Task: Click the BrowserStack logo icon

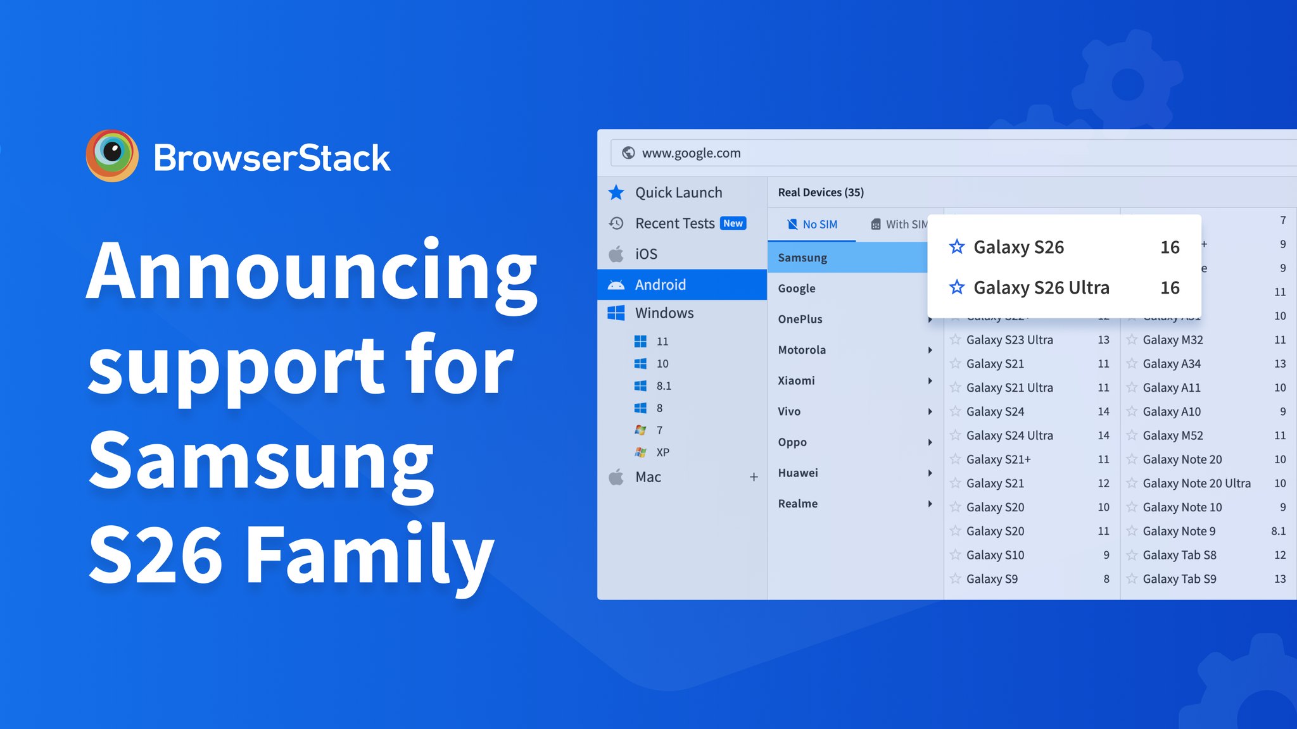Action: (x=112, y=156)
